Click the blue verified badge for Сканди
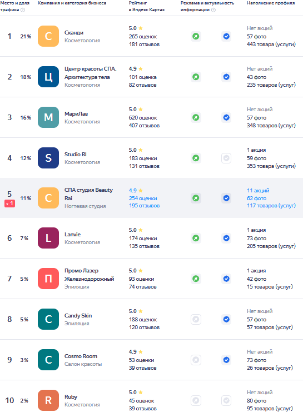Image resolution: width=303 pixels, height=417 pixels. pos(226,37)
